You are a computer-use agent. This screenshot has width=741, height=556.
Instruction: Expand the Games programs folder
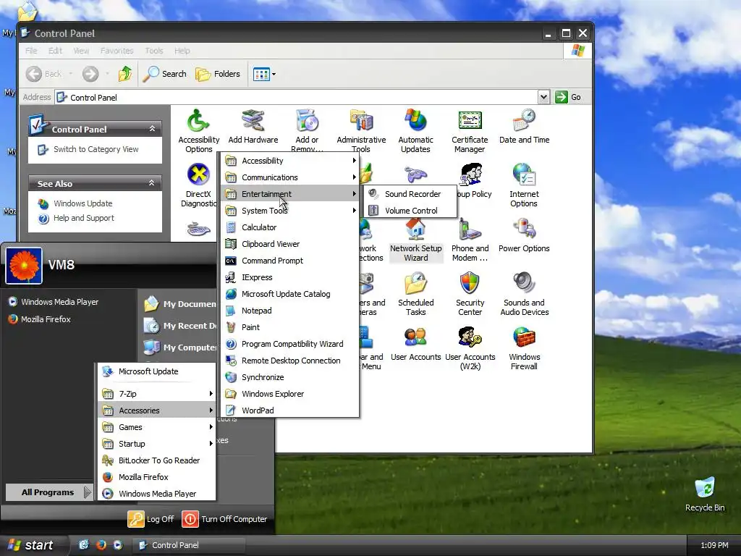[157, 427]
